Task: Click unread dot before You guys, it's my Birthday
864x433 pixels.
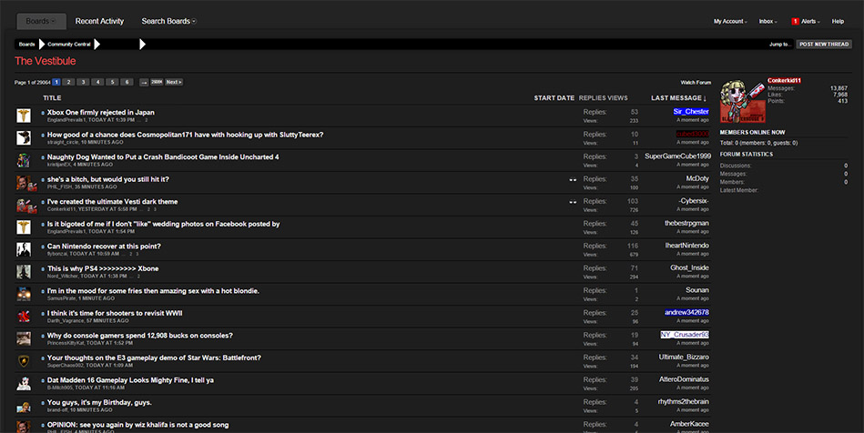Action: [43, 403]
